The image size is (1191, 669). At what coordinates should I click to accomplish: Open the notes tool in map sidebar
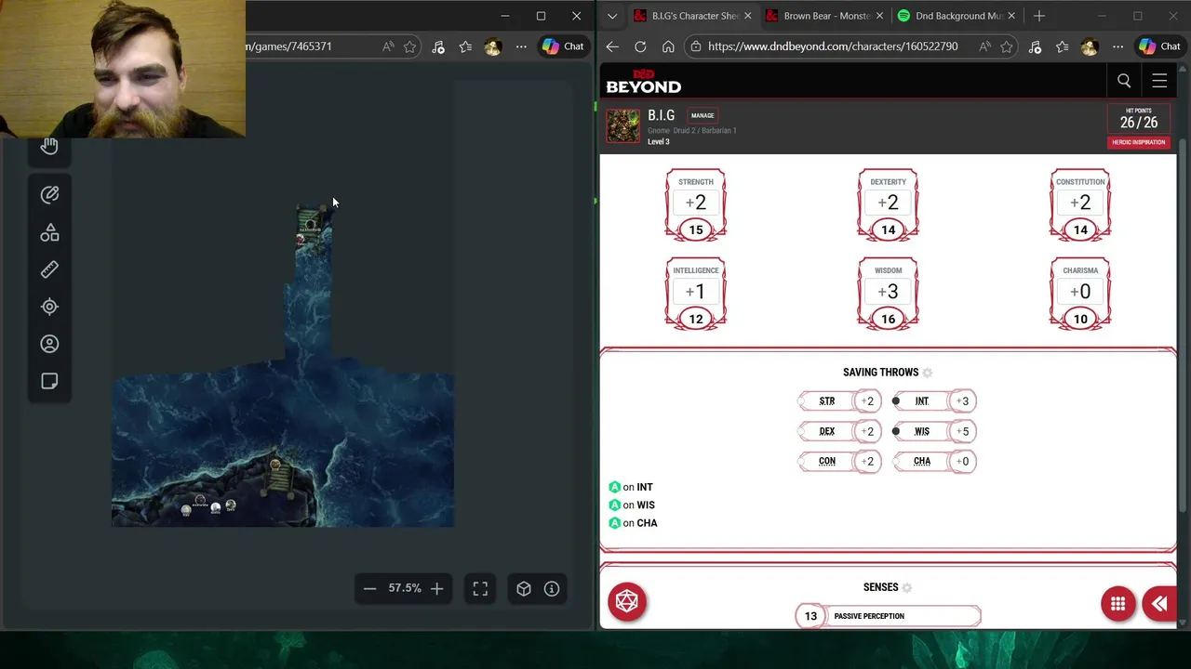pyautogui.click(x=49, y=381)
